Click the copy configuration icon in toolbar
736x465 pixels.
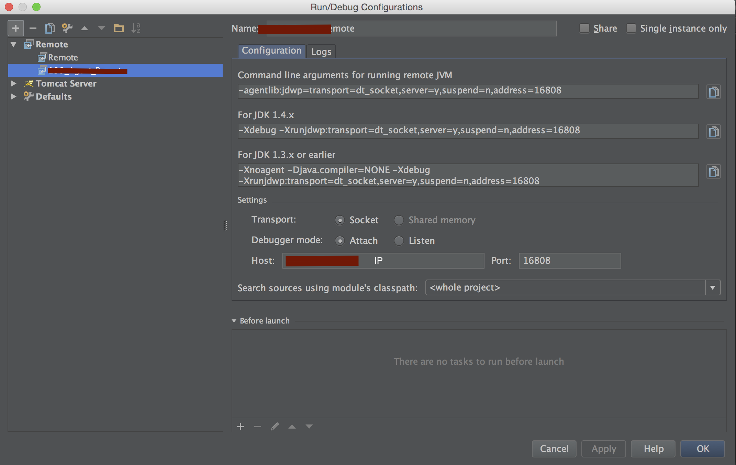(50, 28)
